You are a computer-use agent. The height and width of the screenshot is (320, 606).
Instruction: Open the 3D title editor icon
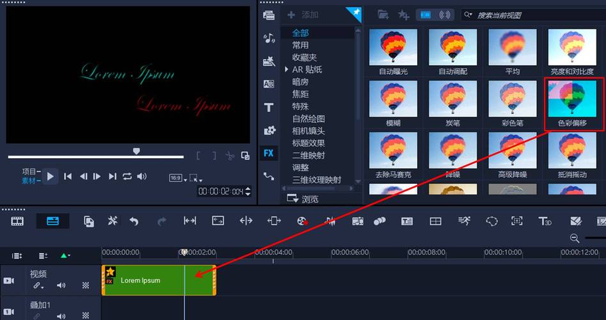click(x=545, y=221)
